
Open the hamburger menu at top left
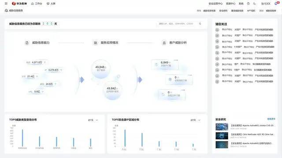(6, 4)
